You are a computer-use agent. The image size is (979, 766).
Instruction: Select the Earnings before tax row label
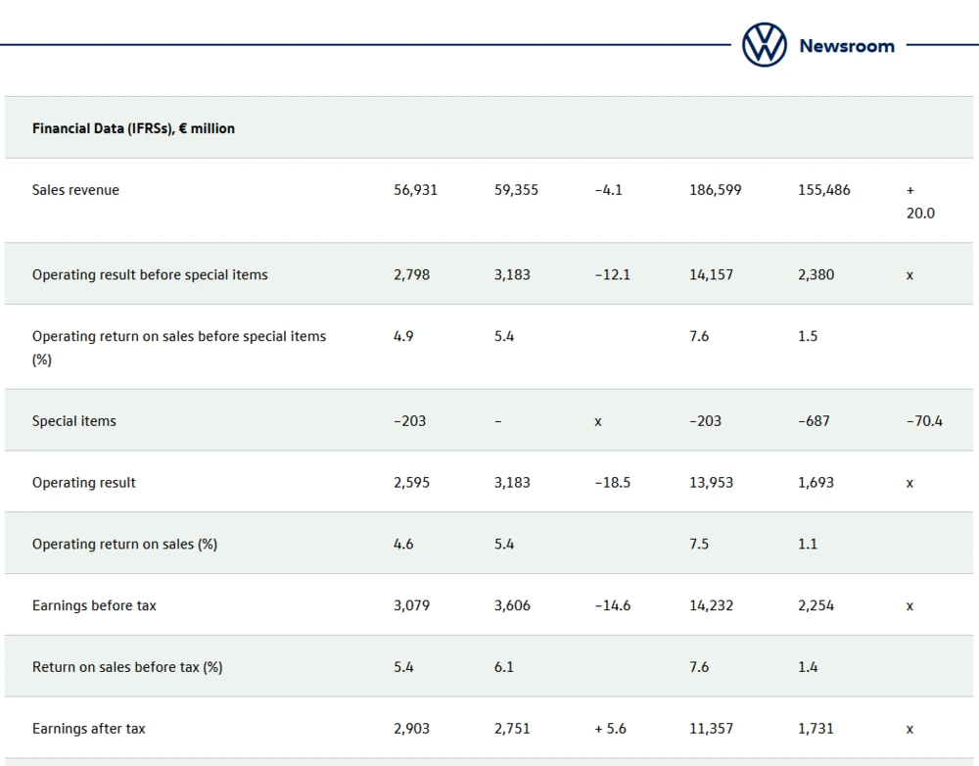tap(94, 605)
